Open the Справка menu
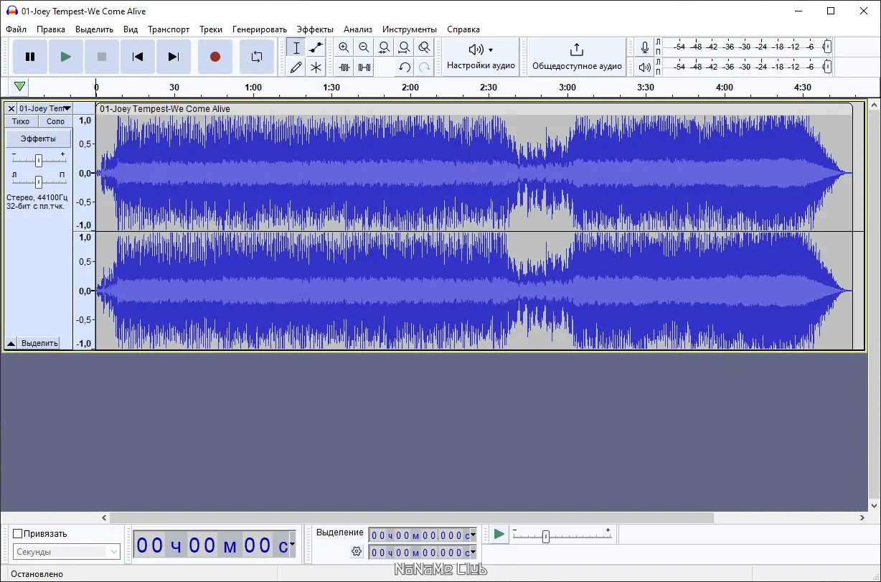The width and height of the screenshot is (881, 582). [463, 29]
